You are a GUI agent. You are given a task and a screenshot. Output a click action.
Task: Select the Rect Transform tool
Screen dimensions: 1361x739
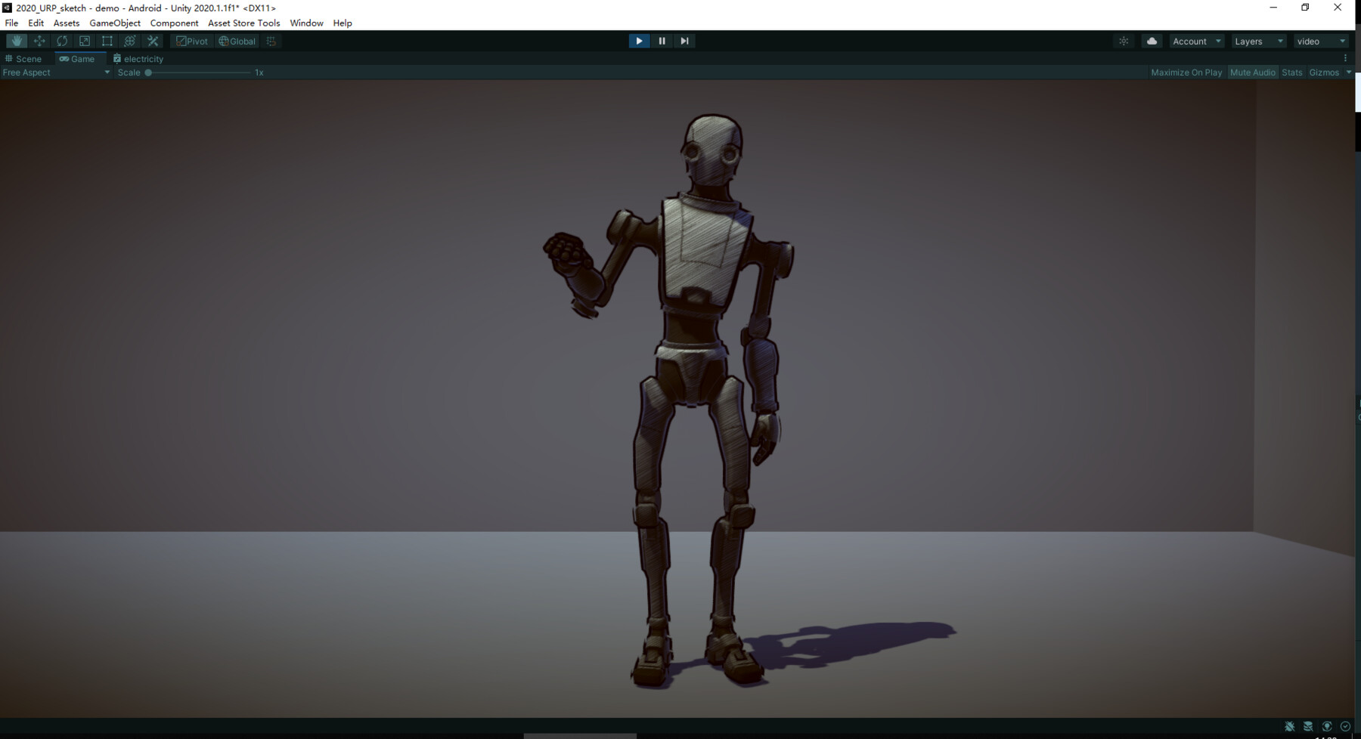[x=107, y=41]
